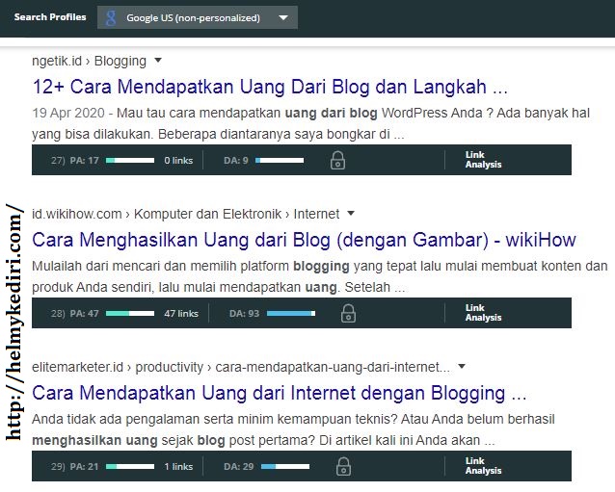The width and height of the screenshot is (615, 492).
Task: Click the id.wikihow.com breadcrumb path
Action: [x=185, y=215]
